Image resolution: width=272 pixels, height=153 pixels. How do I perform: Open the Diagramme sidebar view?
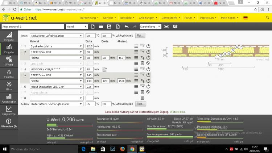tap(8, 110)
